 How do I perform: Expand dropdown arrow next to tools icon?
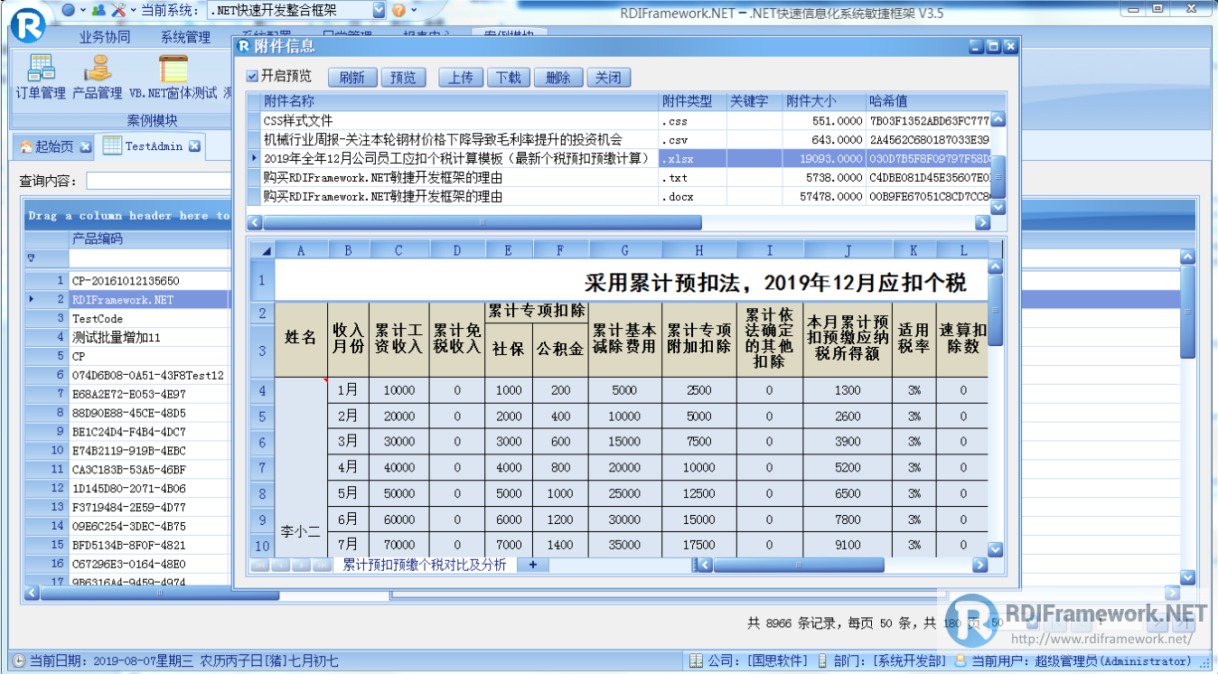pyautogui.click(x=134, y=10)
